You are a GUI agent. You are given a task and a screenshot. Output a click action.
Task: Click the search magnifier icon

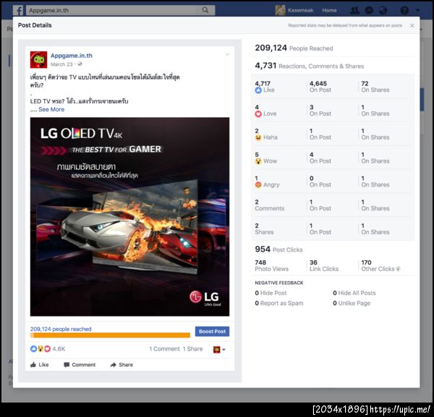(205, 10)
